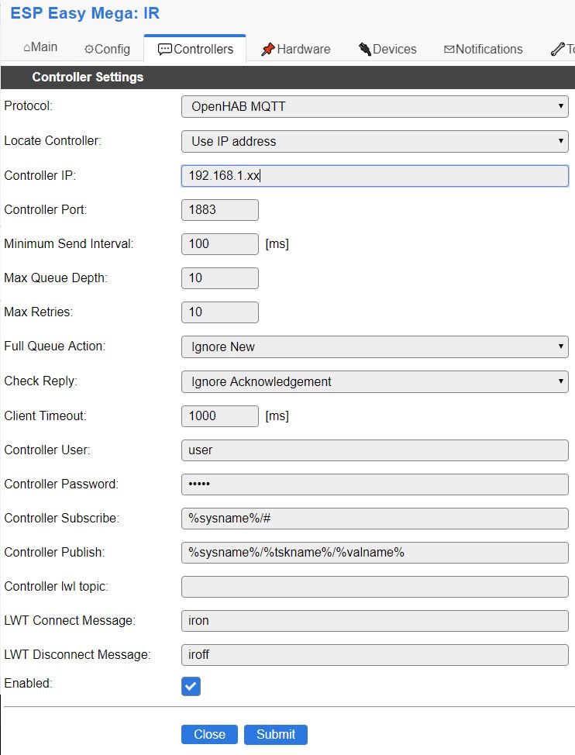Click the Max Retries field
Image resolution: width=575 pixels, height=755 pixels.
(220, 312)
